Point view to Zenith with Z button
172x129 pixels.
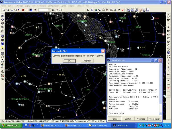tap(168, 60)
